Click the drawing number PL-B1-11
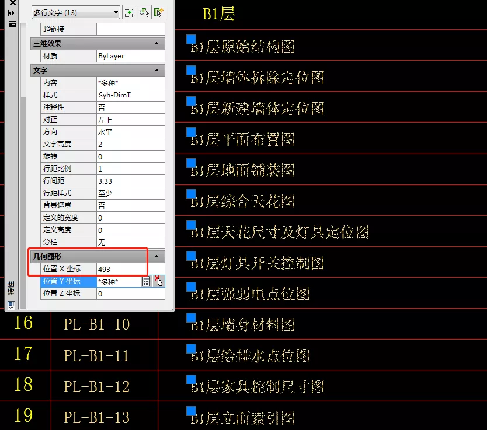The height and width of the screenshot is (430, 487). (96, 355)
